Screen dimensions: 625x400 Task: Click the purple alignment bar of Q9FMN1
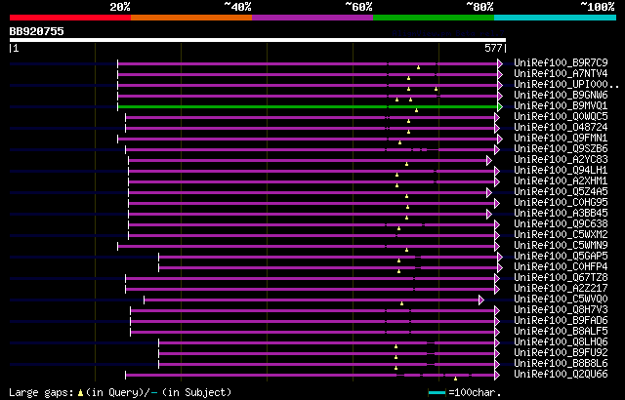click(x=308, y=139)
